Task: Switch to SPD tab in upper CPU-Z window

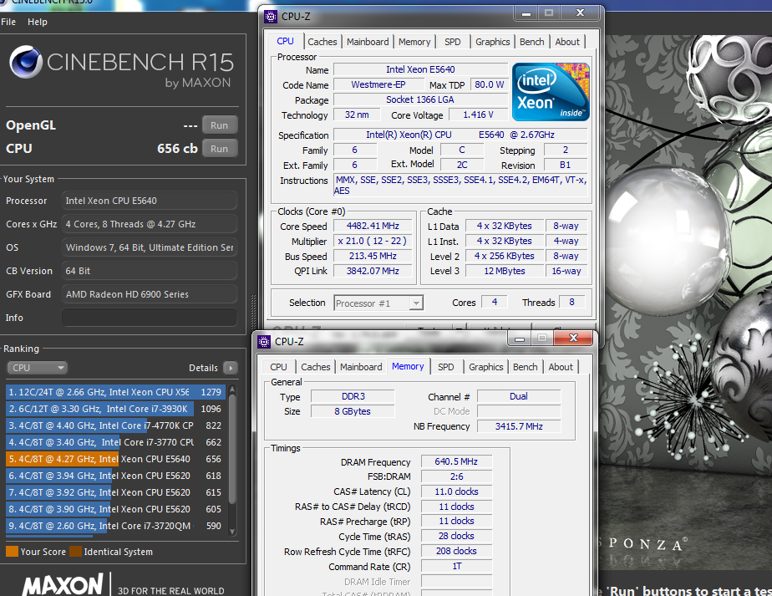Action: [453, 42]
